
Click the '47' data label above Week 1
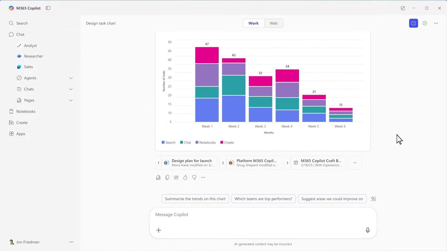click(207, 44)
